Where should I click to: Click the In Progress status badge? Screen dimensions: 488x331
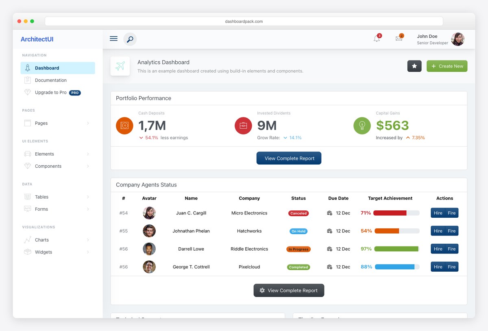pyautogui.click(x=298, y=249)
